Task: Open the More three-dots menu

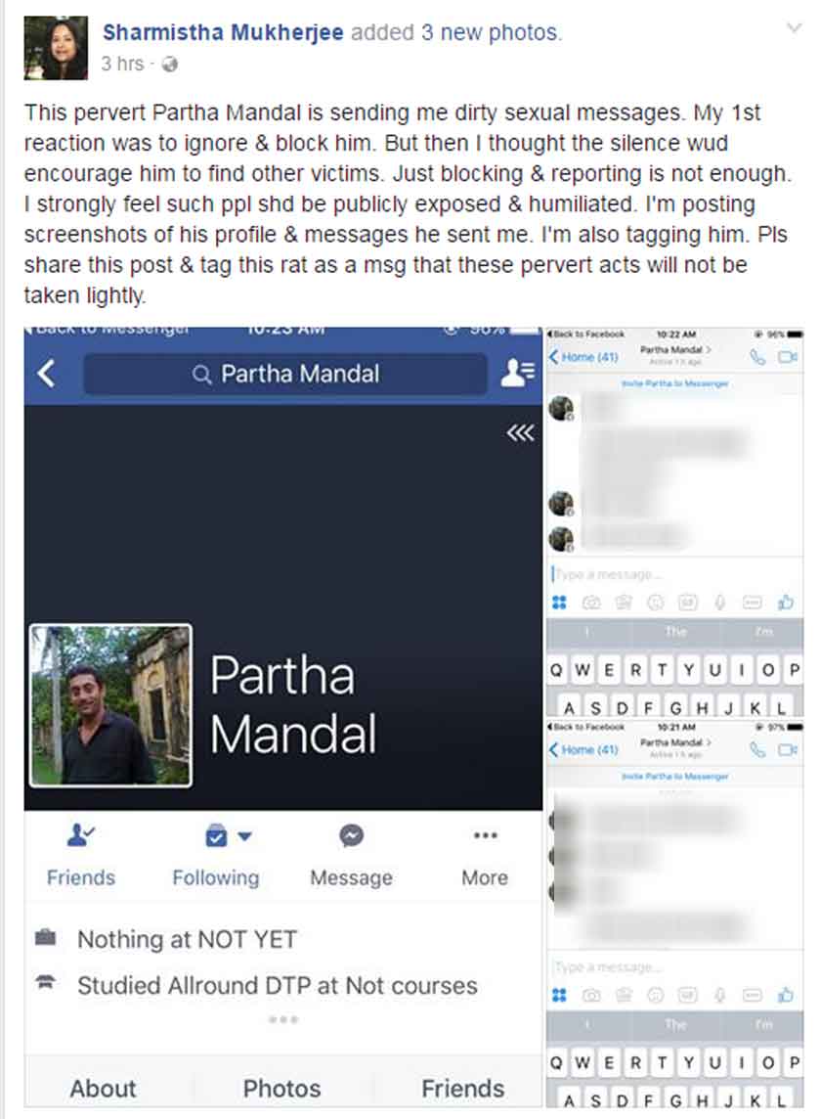Action: coord(485,835)
